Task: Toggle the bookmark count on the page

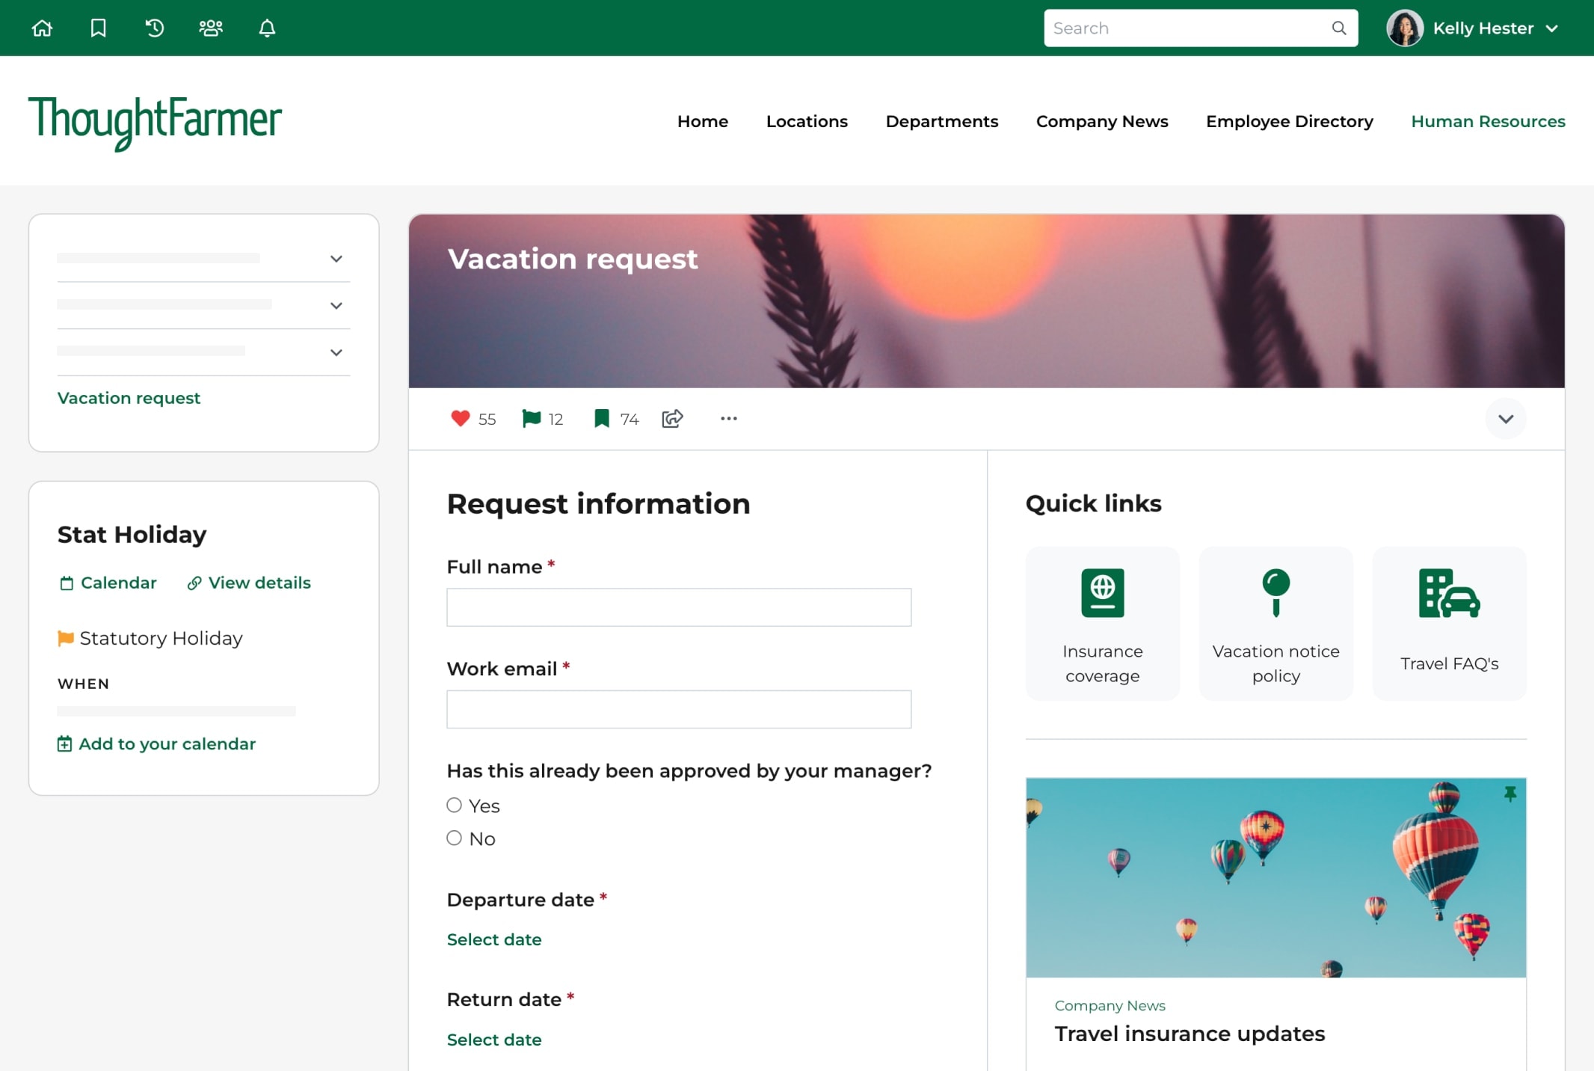Action: point(602,418)
